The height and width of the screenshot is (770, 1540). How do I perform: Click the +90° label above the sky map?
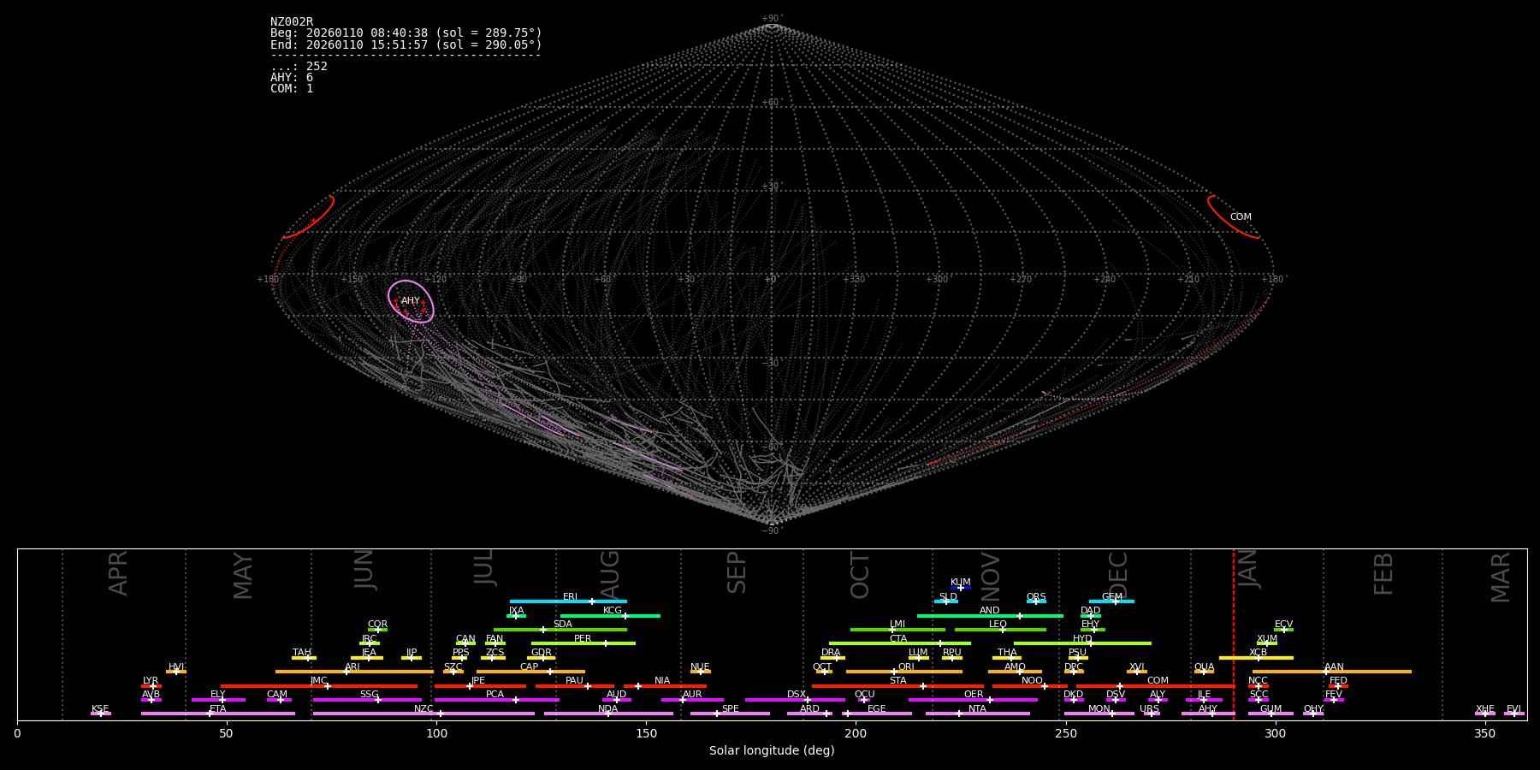[x=771, y=19]
